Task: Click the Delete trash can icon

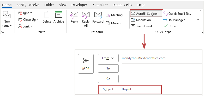Action: point(47,15)
